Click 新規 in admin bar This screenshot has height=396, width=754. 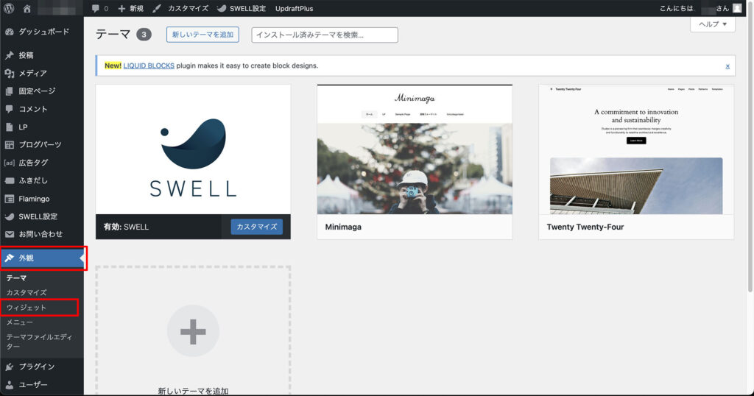[136, 8]
